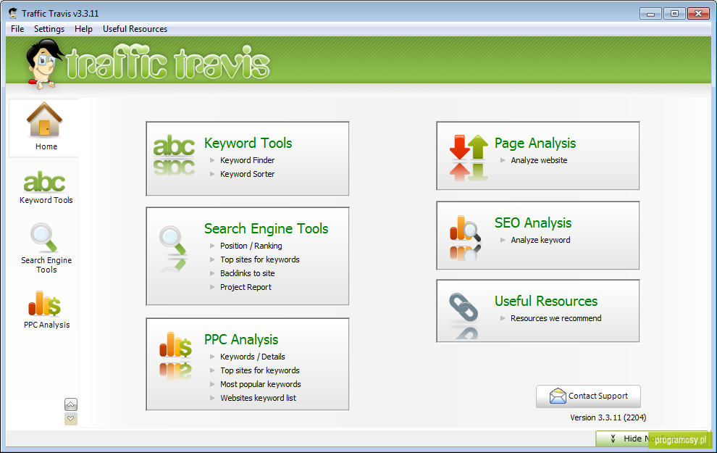Screen dimensions: 717x453
Task: Minimize the Traffic Travis window
Action: tap(650, 14)
